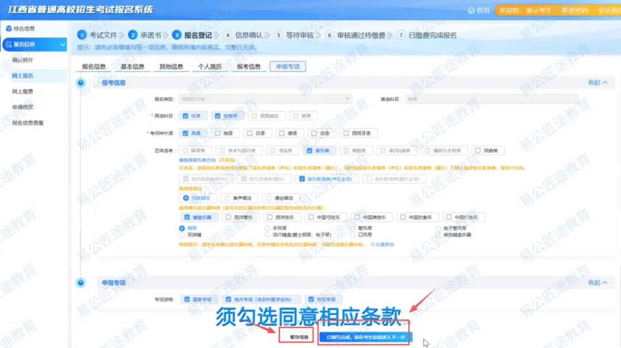Click the step 1 circle for 考试文件
621x348 pixels.
click(x=82, y=35)
